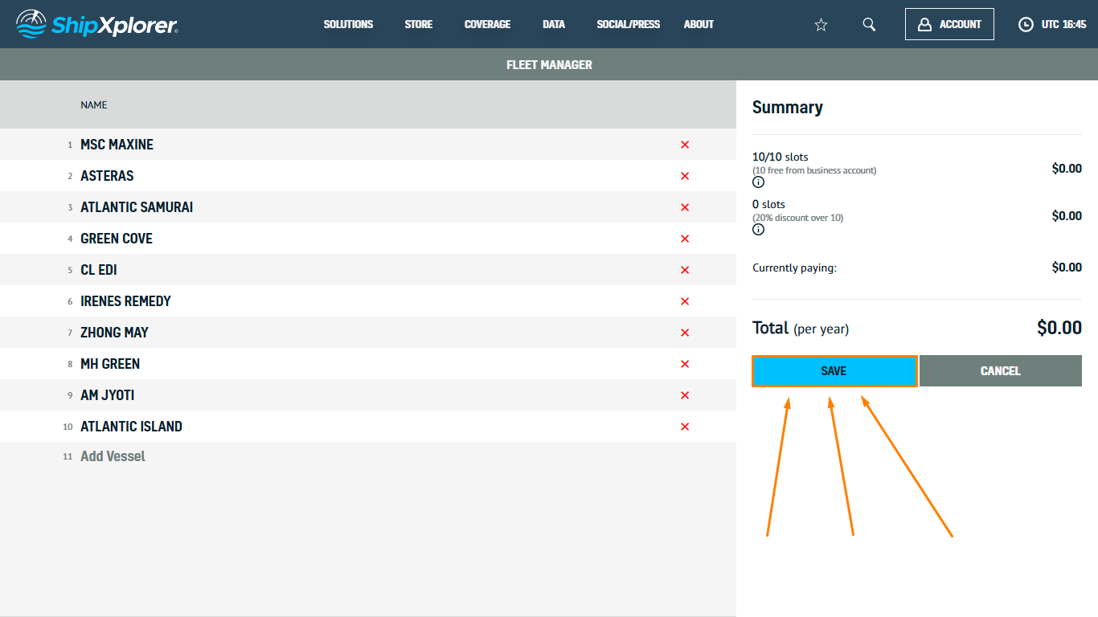Image resolution: width=1098 pixels, height=617 pixels.
Task: Remove ASTERAS with red X
Action: pos(685,176)
